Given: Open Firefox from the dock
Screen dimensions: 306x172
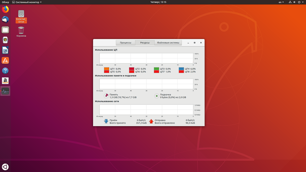Looking at the screenshot, I should tap(5, 9).
